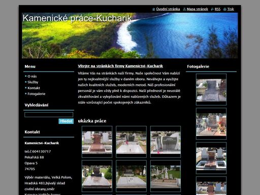Screen dimensions: 260x195
Task: Open the top Fotogalerie sidebar thumbnail
Action: [211, 89]
